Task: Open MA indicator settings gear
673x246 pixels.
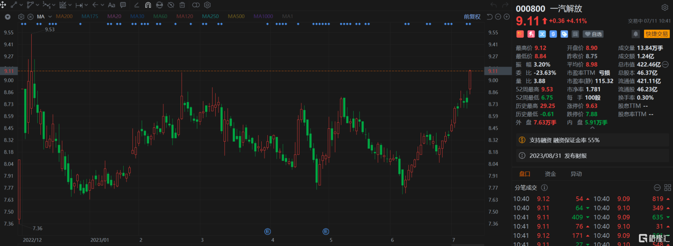Action: pyautogui.click(x=21, y=17)
